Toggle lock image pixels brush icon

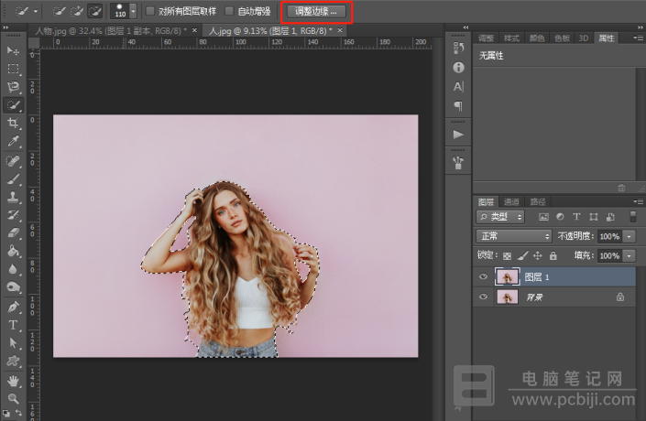click(x=523, y=256)
